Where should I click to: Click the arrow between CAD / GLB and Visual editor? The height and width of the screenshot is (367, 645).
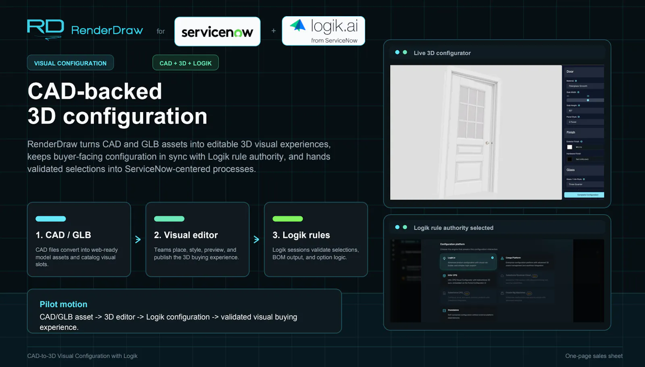(x=138, y=239)
